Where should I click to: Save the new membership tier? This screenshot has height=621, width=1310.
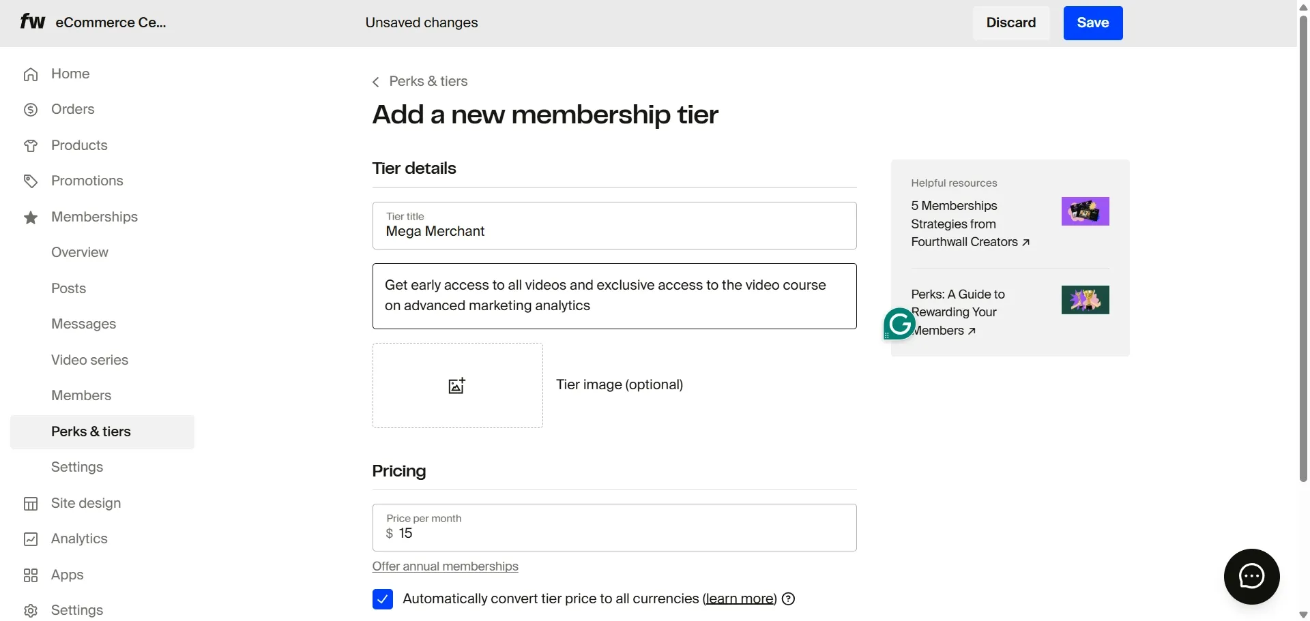coord(1092,23)
